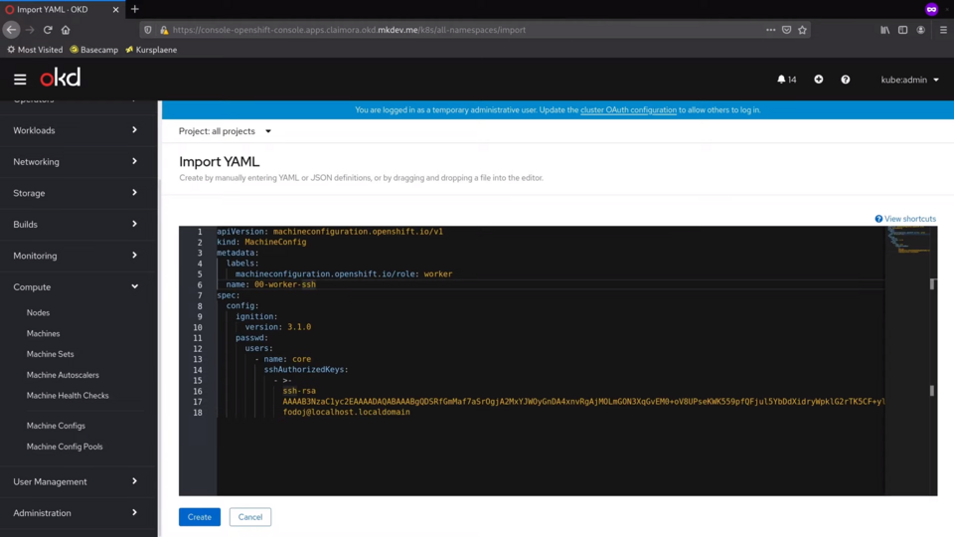Open the kube:admin user dropdown

(909, 80)
